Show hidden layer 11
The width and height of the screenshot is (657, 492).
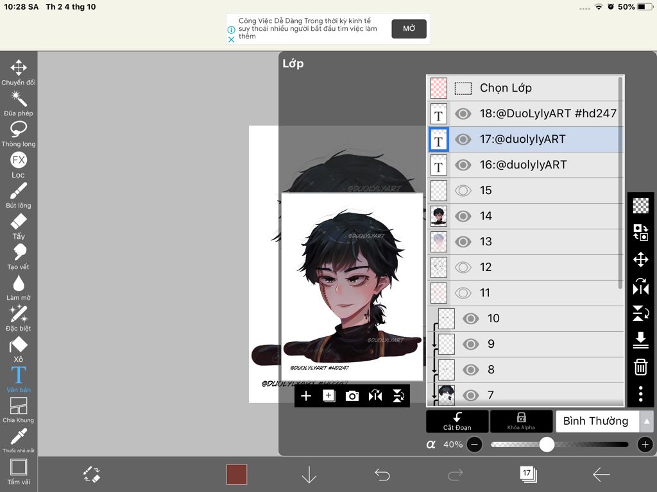463,292
